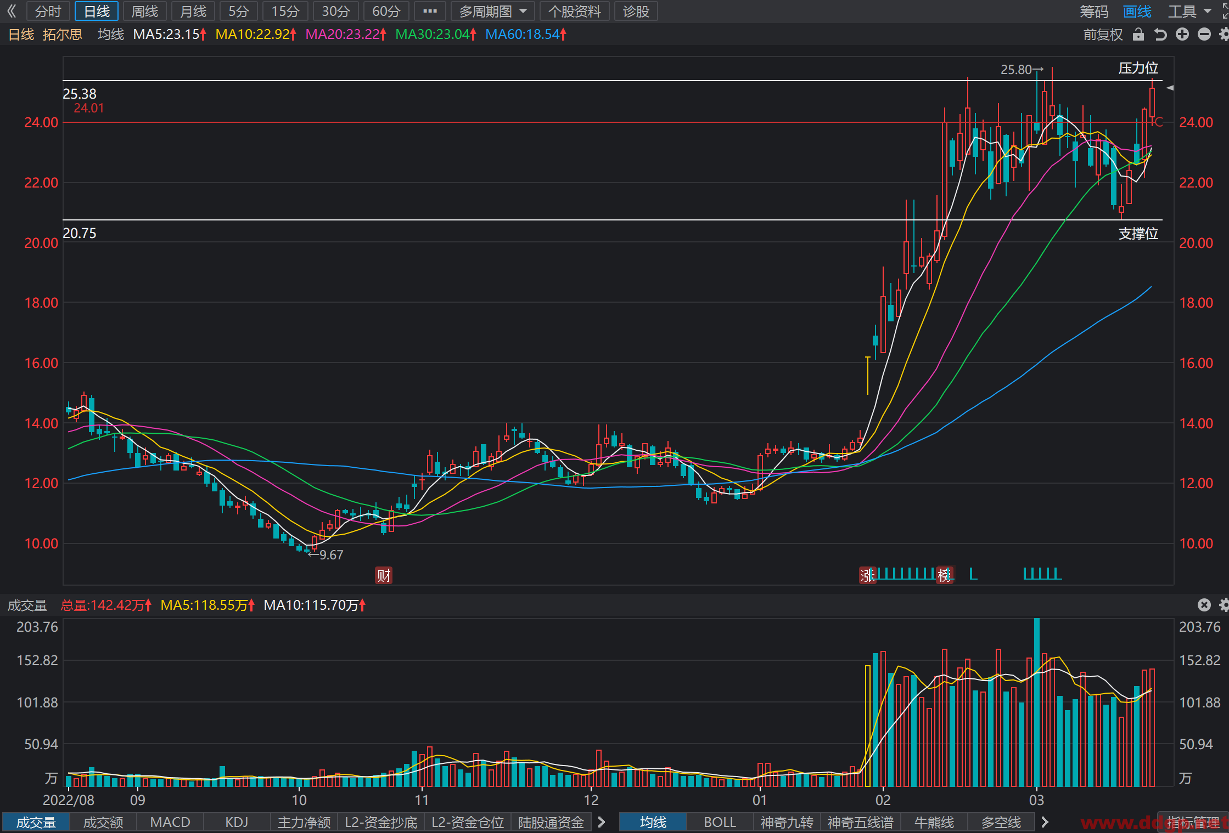Click the MA20:23.22 legend label
Viewport: 1229px width, 833px height.
click(346, 35)
